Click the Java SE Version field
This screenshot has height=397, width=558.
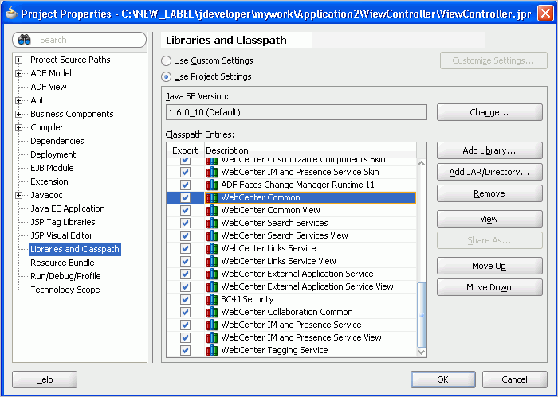pyautogui.click(x=297, y=112)
